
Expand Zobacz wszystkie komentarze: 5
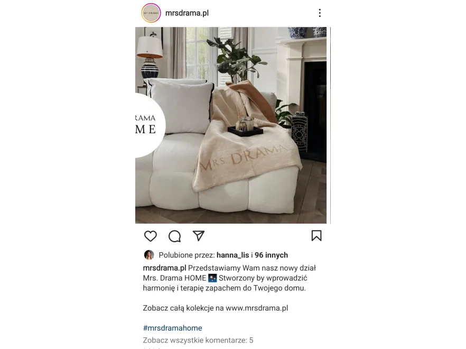198,340
